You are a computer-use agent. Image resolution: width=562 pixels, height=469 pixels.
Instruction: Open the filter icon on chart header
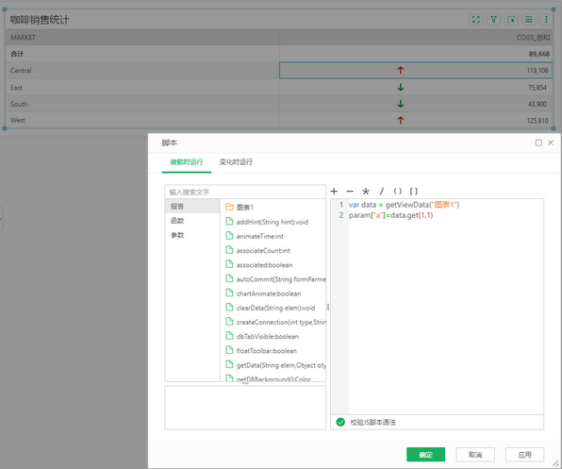(x=493, y=20)
